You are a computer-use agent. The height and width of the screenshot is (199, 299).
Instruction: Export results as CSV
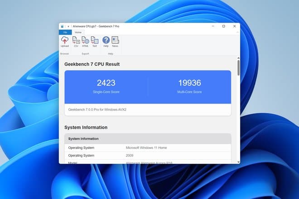coord(76,42)
